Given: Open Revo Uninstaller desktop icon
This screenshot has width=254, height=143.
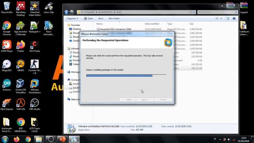Looking at the screenshot, I should tap(48, 28).
